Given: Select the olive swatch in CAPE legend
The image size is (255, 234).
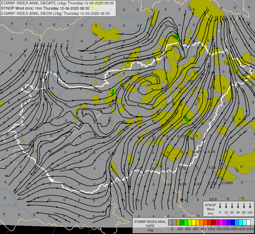Looking at the screenshot, I should click(x=178, y=222).
